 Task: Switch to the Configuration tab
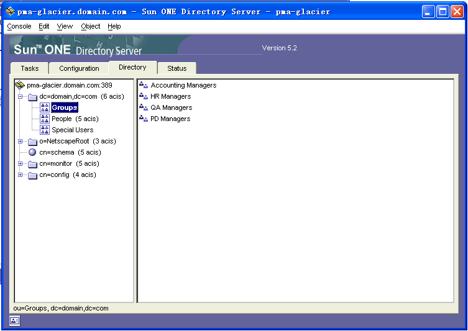79,68
